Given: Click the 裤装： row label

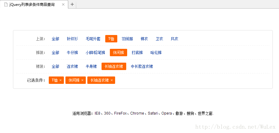Looking at the screenshot, I should pyautogui.click(x=41, y=53).
